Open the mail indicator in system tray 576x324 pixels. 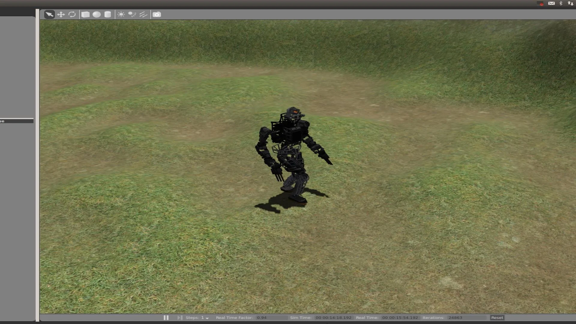click(x=551, y=3)
